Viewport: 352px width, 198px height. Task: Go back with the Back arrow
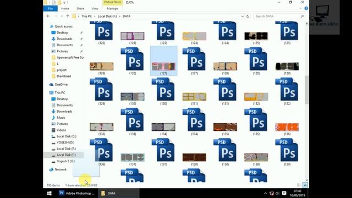48,16
